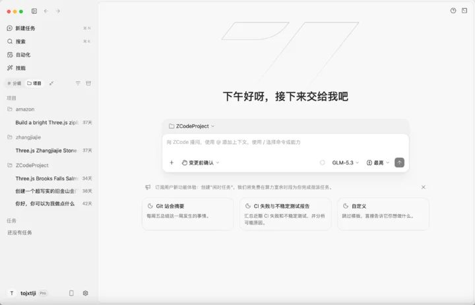The width and height of the screenshot is (475, 305).
Task: Click the '还没有任务' empty tasks text
Action: pos(20,232)
